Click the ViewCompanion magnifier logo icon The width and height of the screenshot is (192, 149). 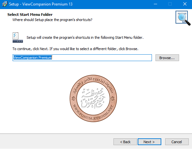tap(183, 18)
